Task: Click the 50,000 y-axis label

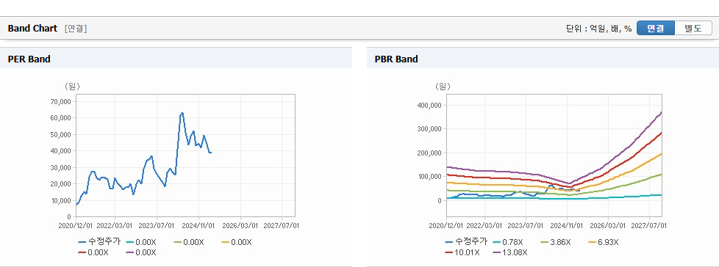Action: click(60, 134)
